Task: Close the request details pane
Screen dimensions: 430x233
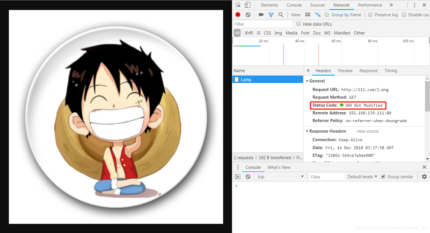Action: pyautogui.click(x=308, y=70)
